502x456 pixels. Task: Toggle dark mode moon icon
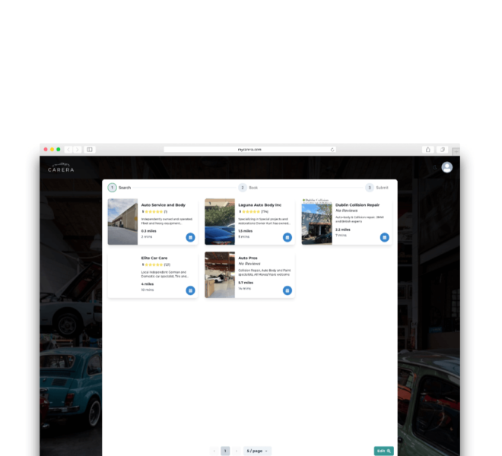pyautogui.click(x=435, y=167)
